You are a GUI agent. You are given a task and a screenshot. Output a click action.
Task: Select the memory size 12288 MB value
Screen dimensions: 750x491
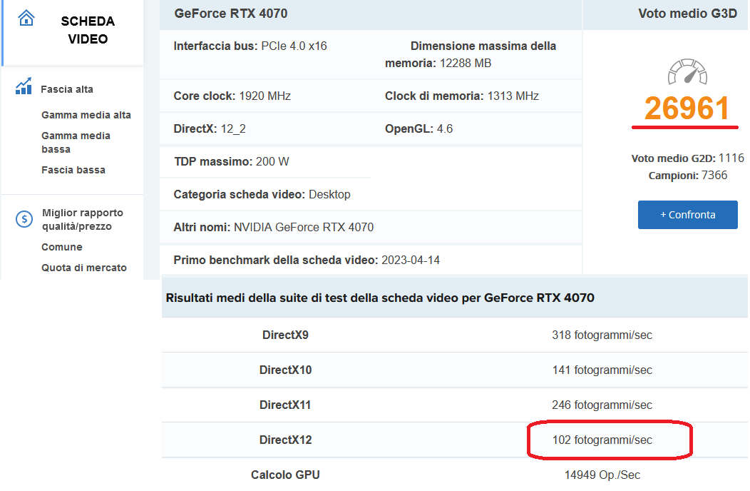(x=466, y=64)
